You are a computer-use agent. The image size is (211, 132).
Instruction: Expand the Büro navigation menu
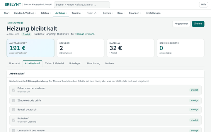coord(121,13)
